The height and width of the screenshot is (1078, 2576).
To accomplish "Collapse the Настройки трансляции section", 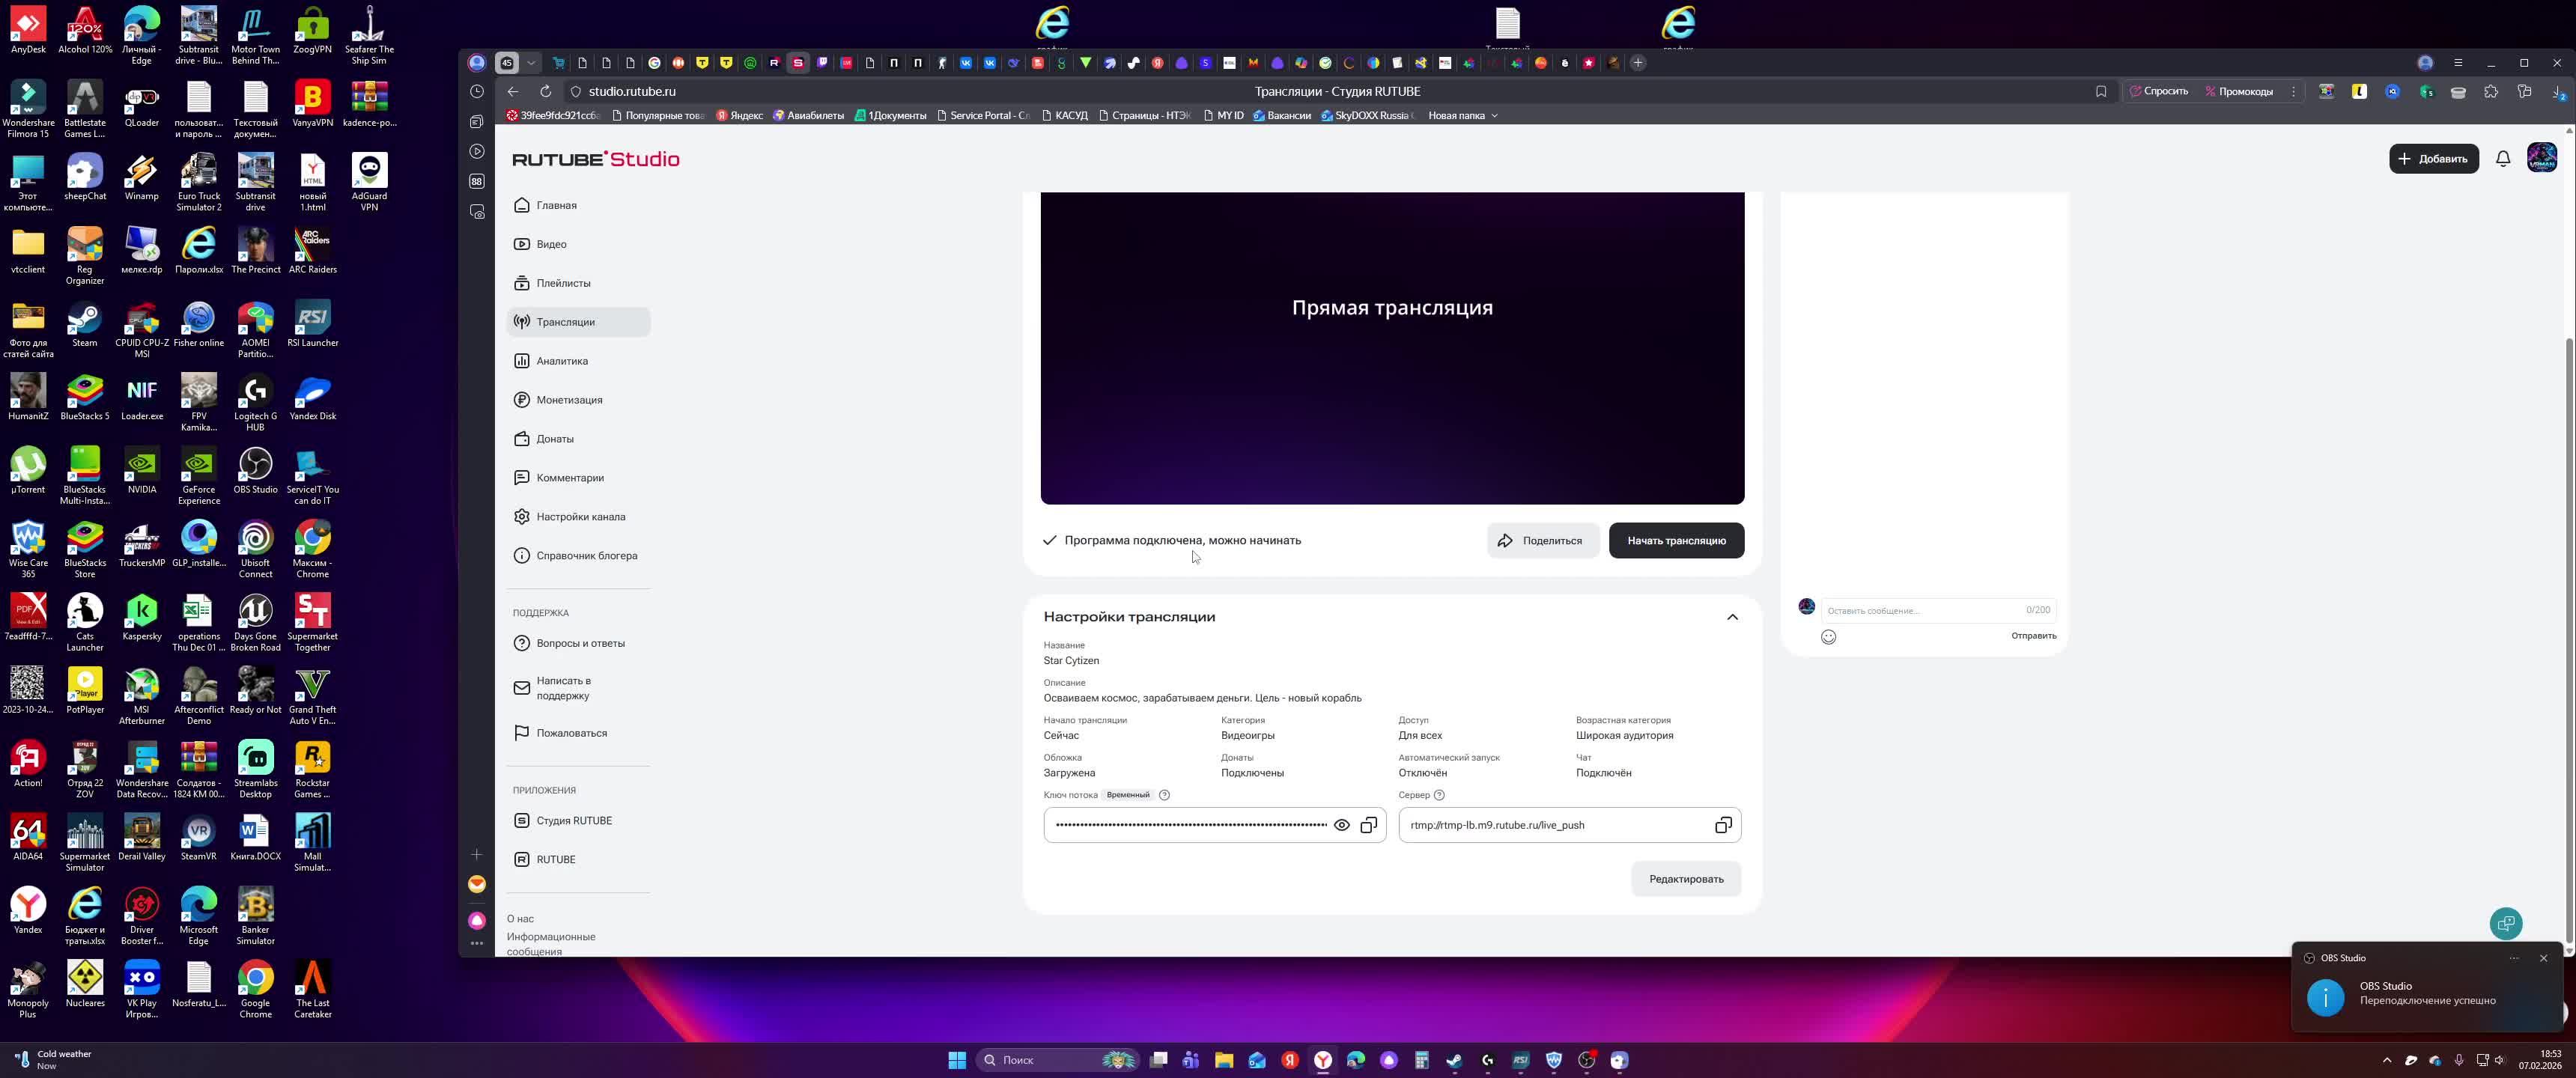I will pyautogui.click(x=1732, y=617).
